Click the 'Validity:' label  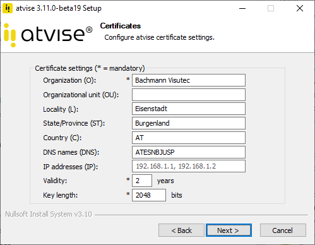(x=55, y=181)
